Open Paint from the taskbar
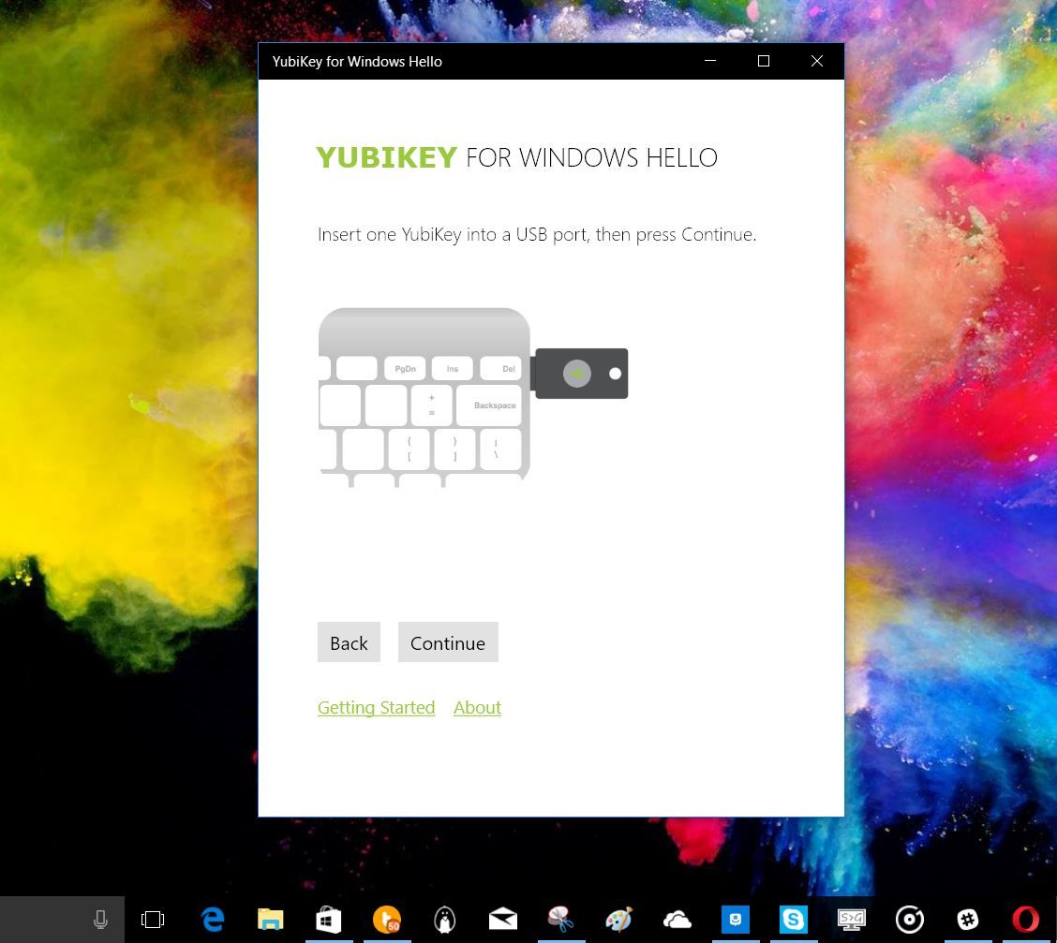Viewport: 1057px width, 943px height. click(x=618, y=919)
